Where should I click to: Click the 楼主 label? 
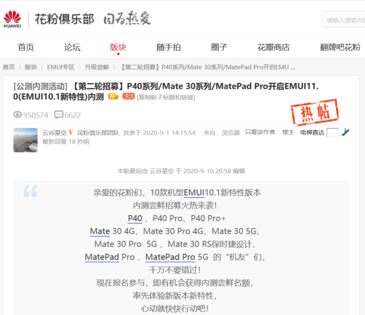pos(288,132)
